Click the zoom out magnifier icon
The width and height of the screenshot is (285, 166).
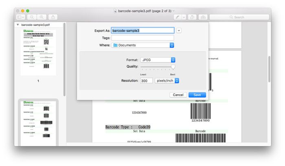point(32,17)
